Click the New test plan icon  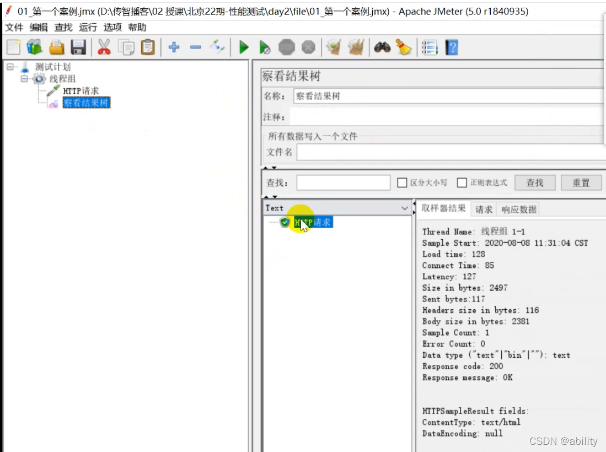[x=14, y=47]
